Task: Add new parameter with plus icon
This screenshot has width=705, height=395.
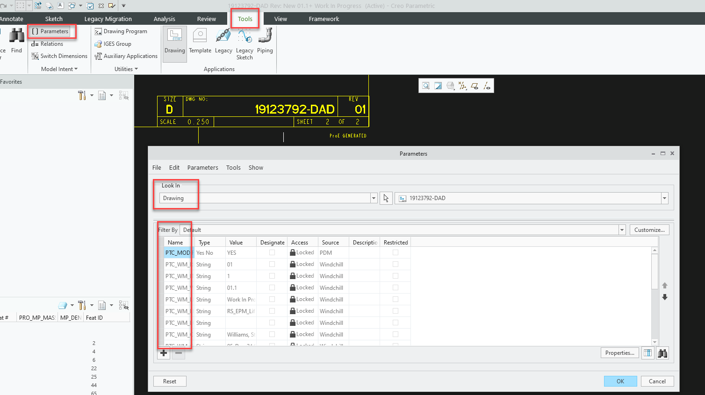Action: point(164,353)
